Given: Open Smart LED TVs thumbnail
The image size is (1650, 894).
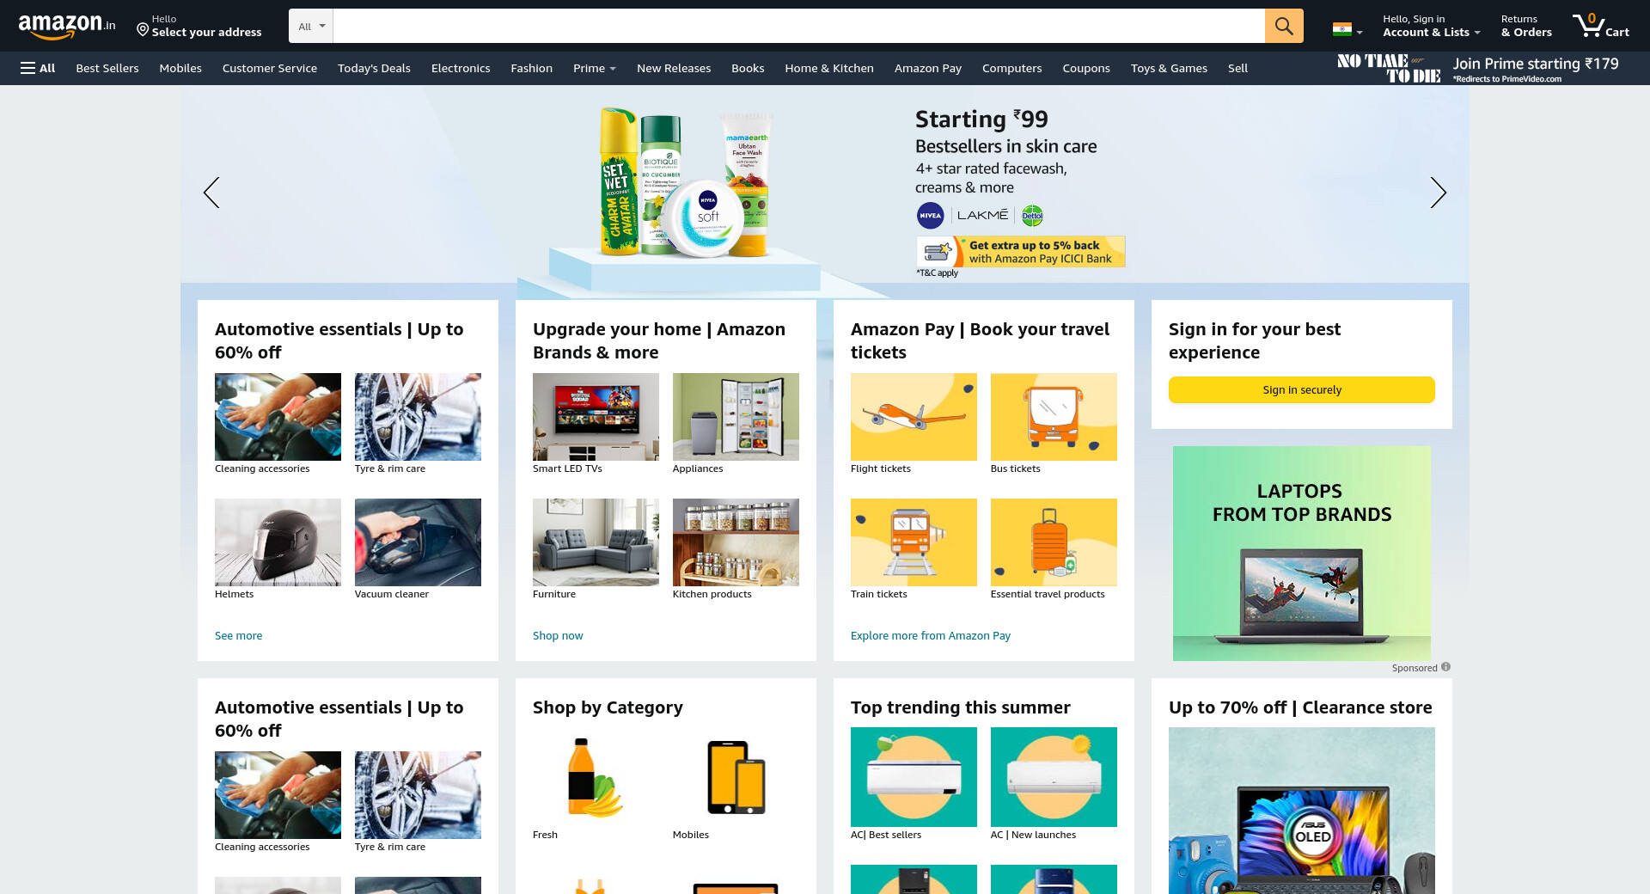Looking at the screenshot, I should [596, 417].
